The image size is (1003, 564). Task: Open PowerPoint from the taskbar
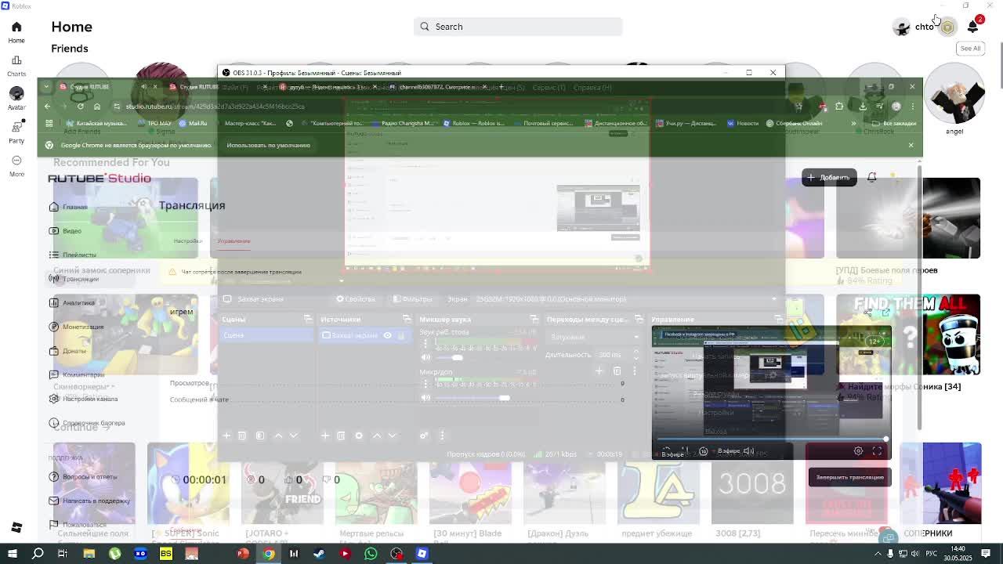pyautogui.click(x=243, y=554)
